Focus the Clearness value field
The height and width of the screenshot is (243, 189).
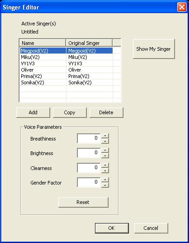coord(89,168)
